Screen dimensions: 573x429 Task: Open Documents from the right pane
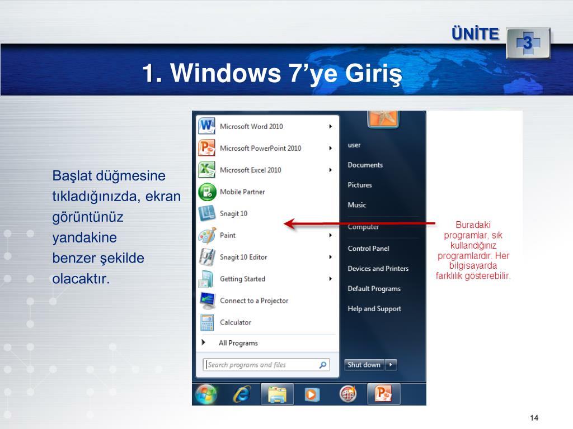coord(365,165)
